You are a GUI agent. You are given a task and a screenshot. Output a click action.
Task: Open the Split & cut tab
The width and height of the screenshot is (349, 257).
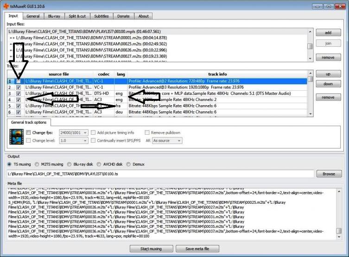pos(77,16)
